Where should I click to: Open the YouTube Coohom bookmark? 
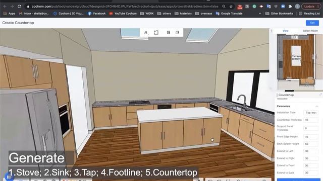123,14
